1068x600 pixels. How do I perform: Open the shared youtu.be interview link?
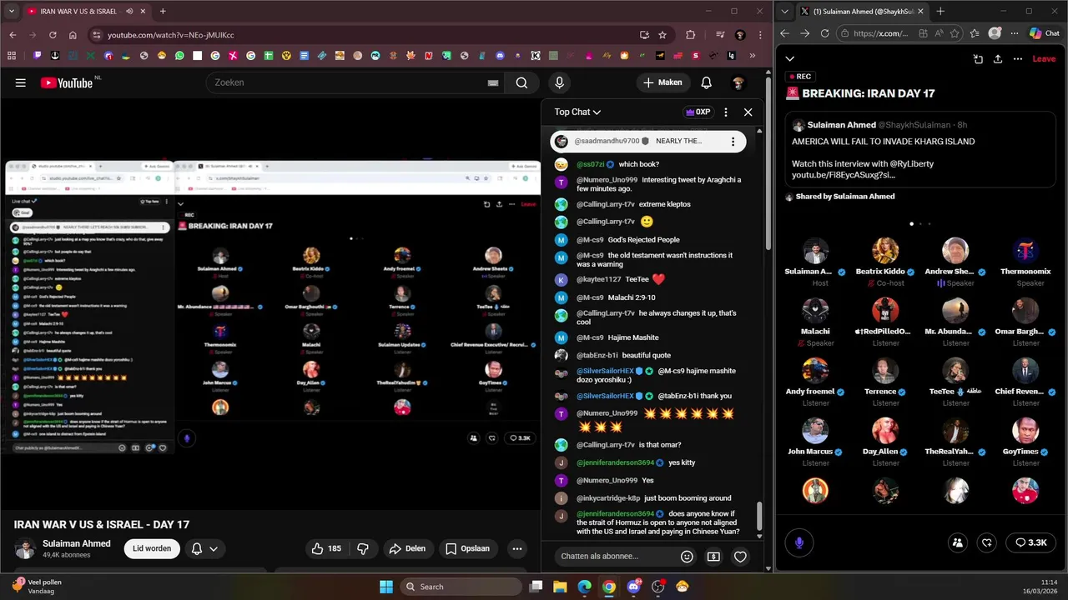click(x=844, y=175)
